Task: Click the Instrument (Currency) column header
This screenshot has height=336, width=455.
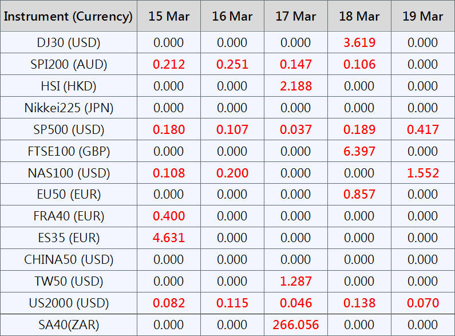Action: (68, 16)
